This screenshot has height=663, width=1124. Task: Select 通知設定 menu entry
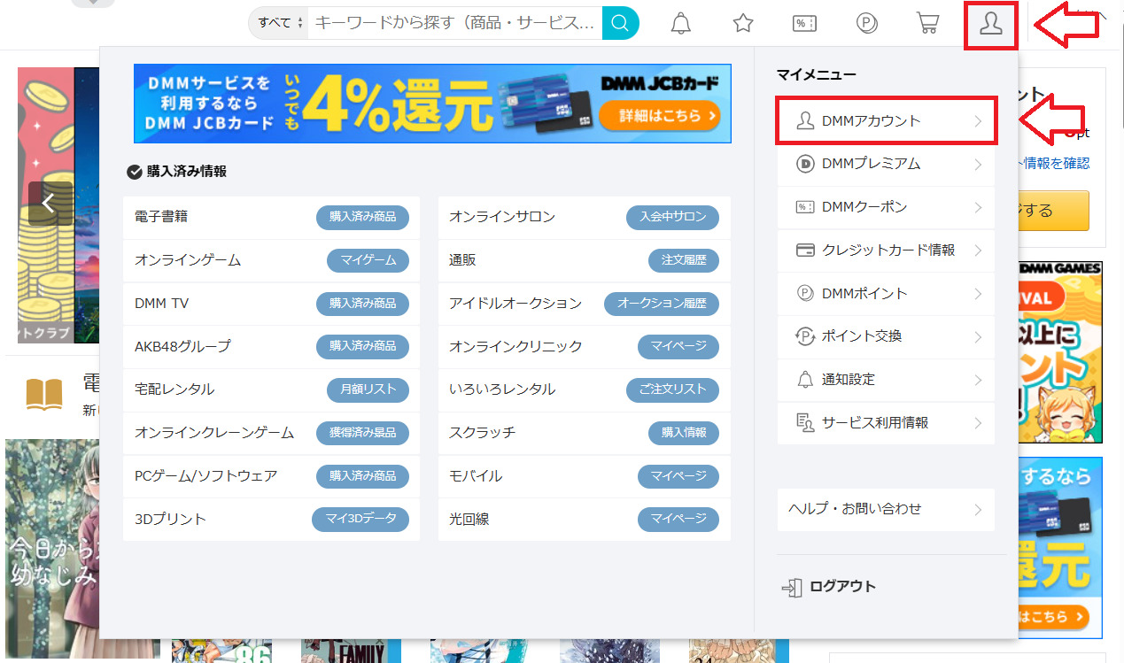886,381
